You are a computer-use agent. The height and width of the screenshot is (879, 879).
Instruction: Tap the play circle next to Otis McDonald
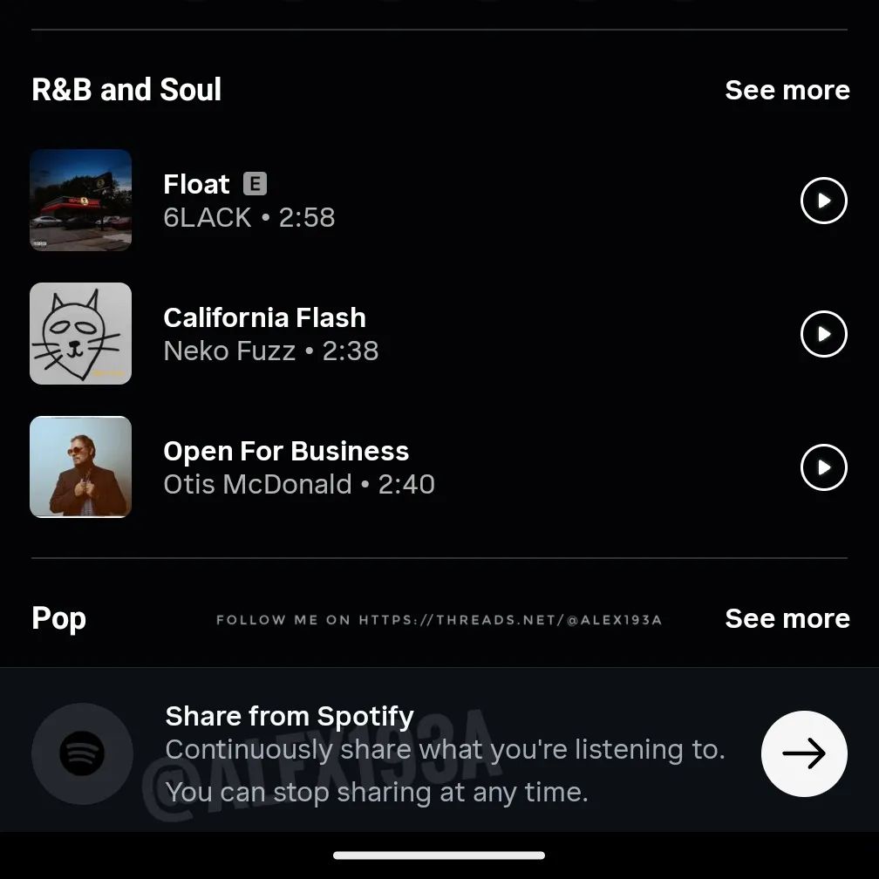point(823,467)
